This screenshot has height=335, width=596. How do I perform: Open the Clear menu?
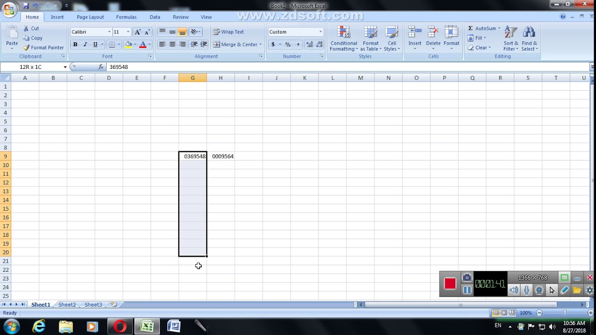coord(480,47)
